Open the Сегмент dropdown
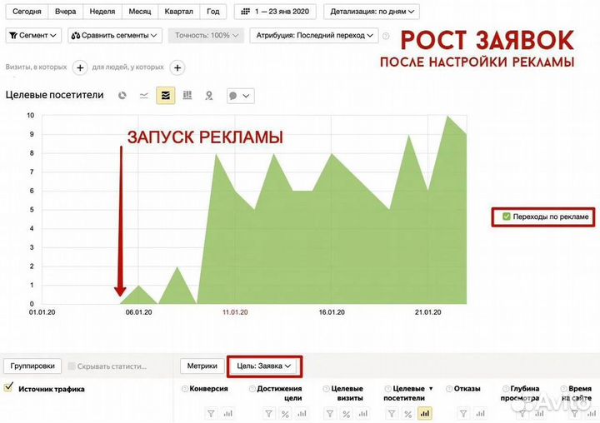600x423 pixels. coord(33,36)
